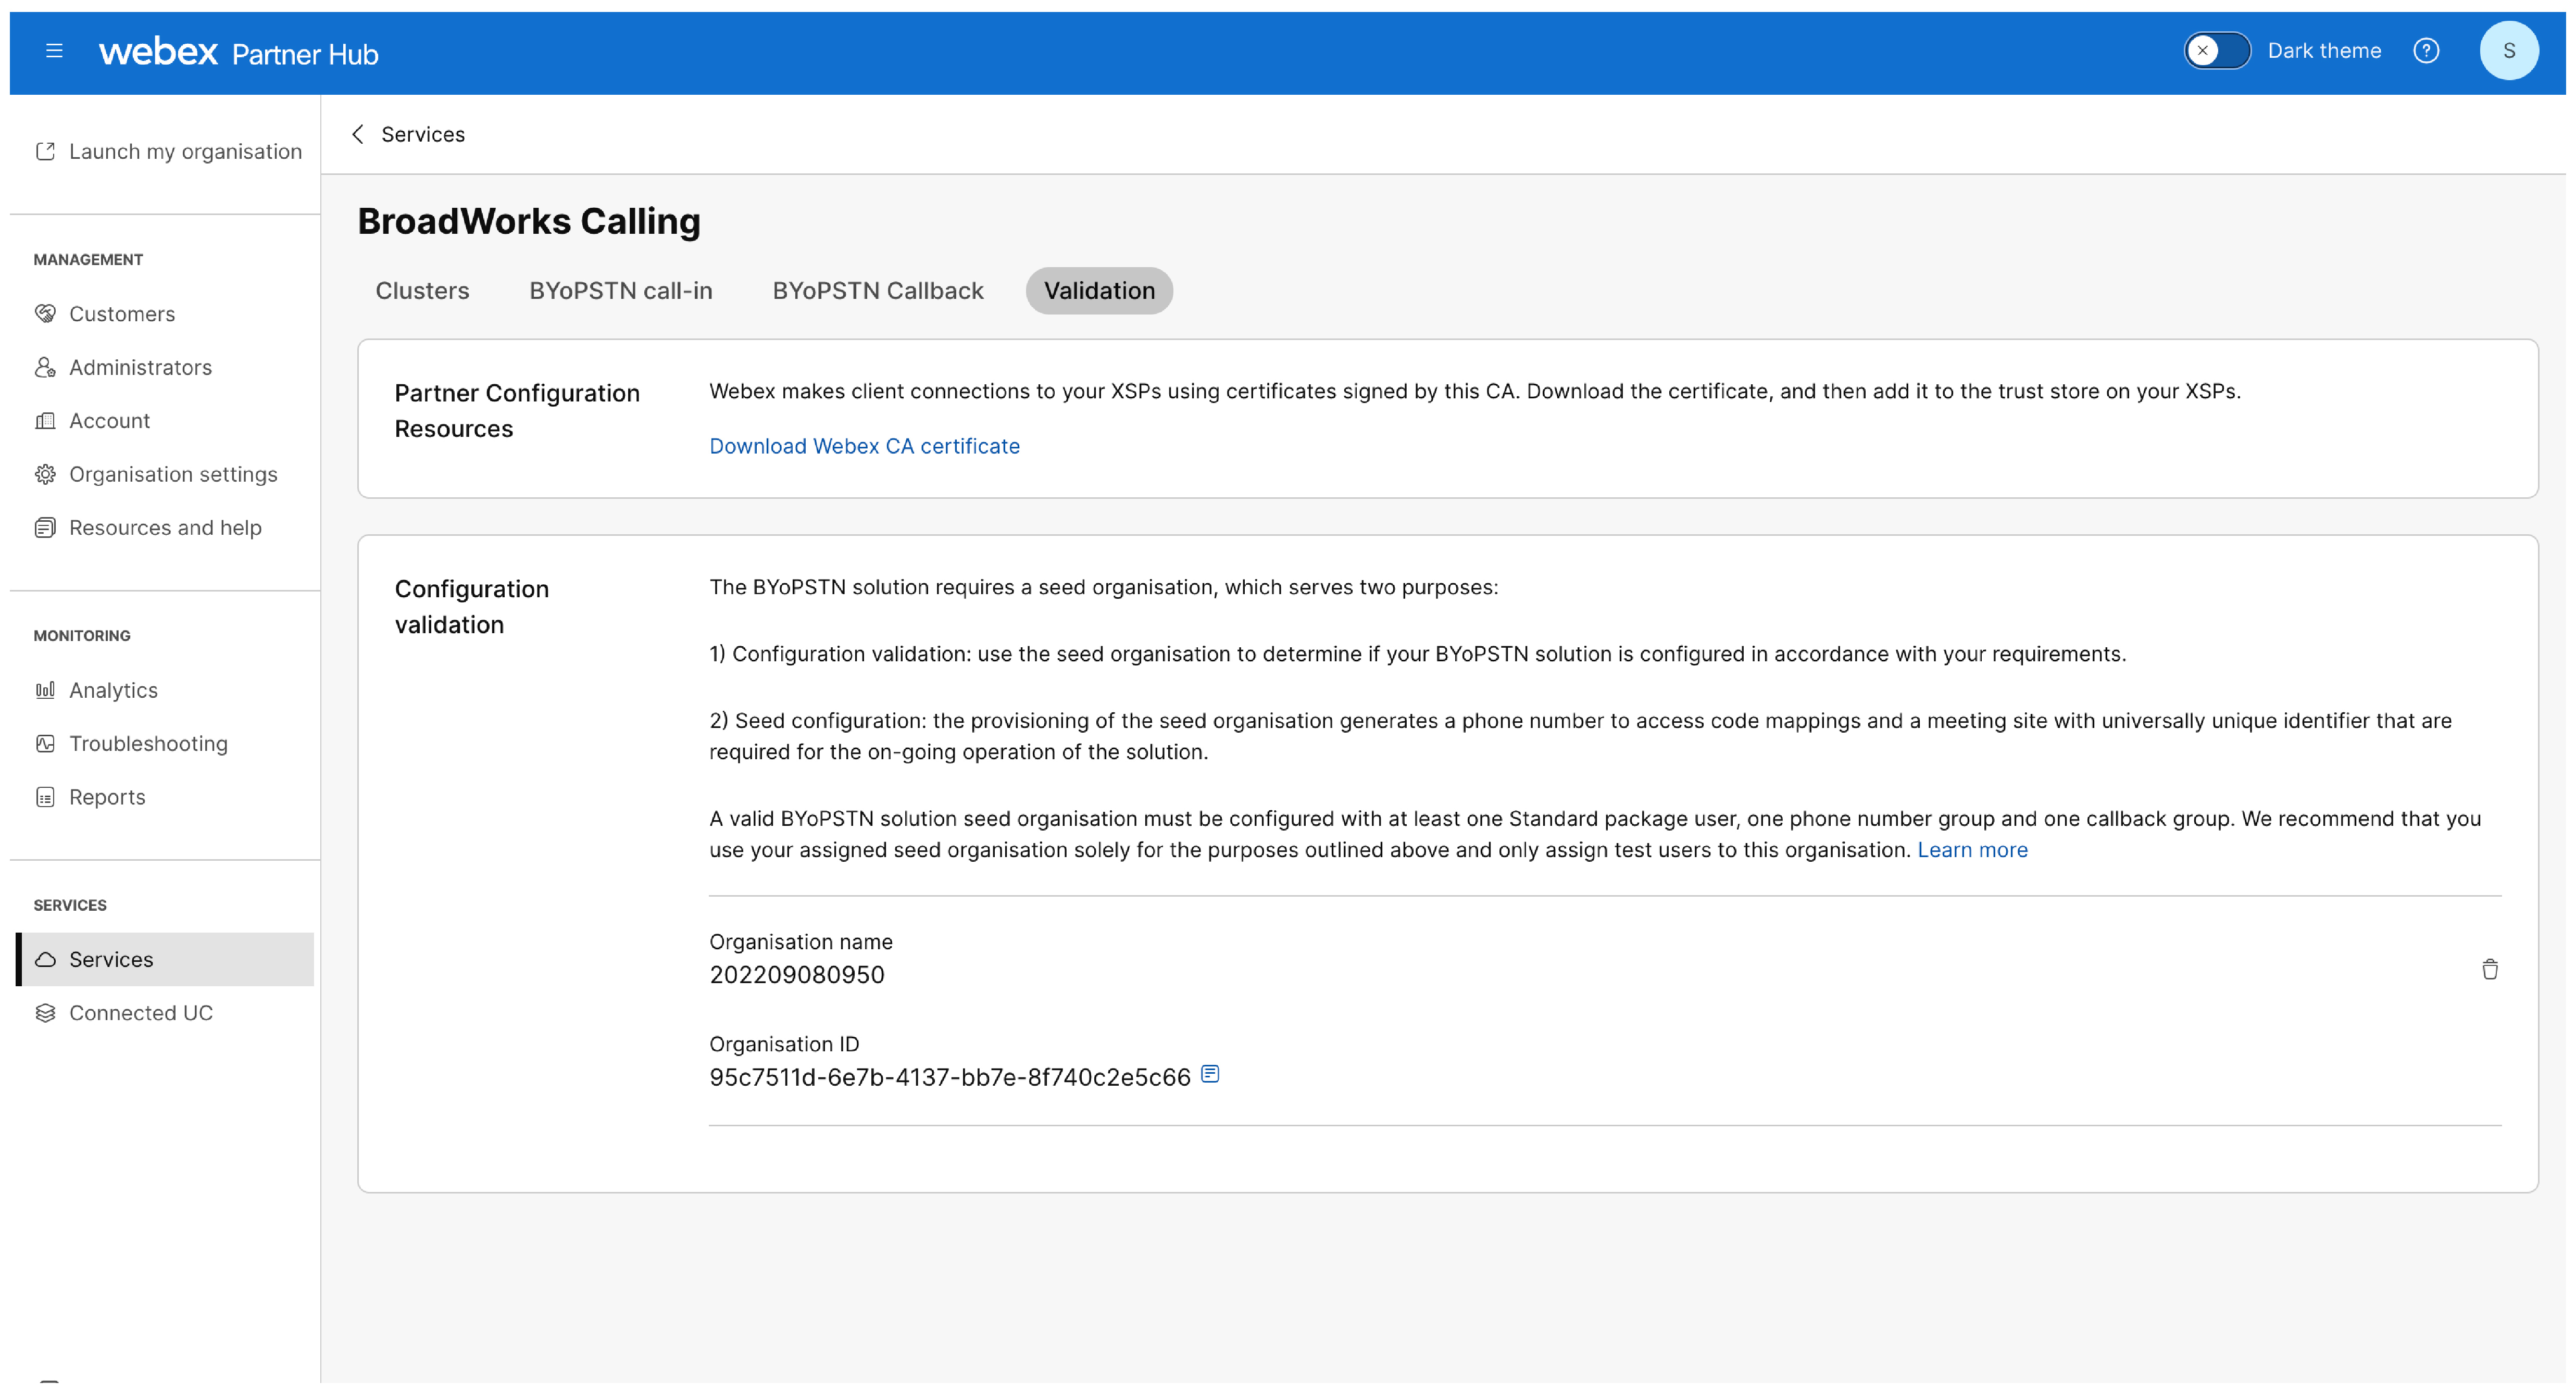
Task: Select organisation name 202209080950
Action: [797, 975]
